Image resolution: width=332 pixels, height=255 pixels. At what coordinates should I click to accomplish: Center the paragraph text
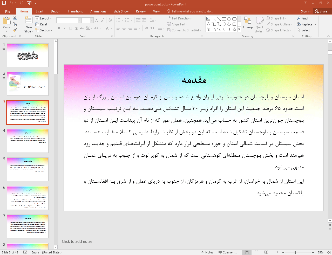(x=124, y=28)
